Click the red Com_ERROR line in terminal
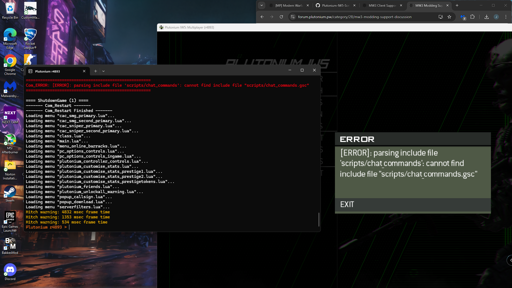The image size is (512, 288). (167, 85)
